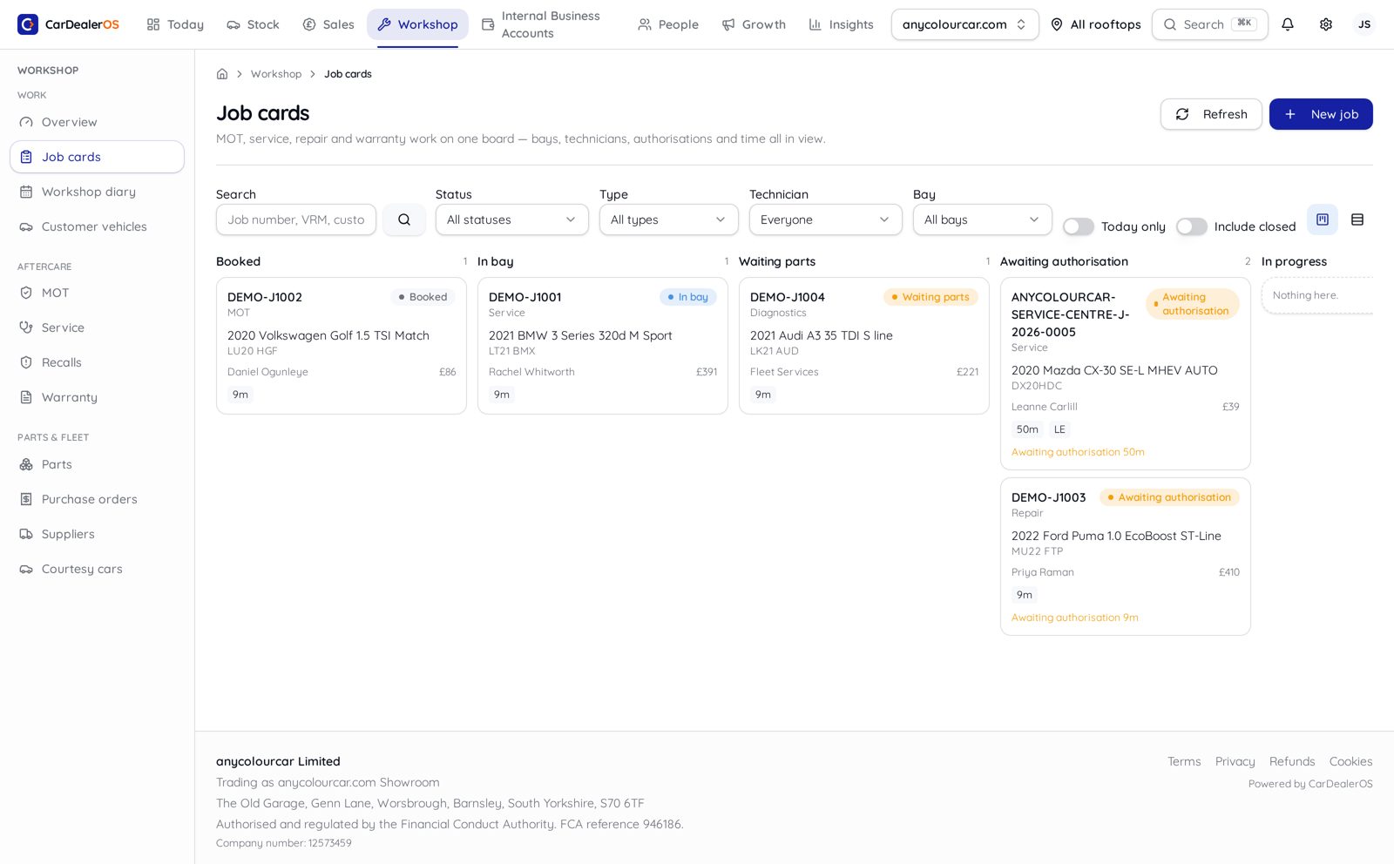Enable the Today only toggle
1394x864 pixels.
click(1079, 226)
